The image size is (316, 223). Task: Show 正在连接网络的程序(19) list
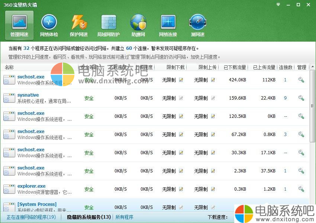point(31,217)
